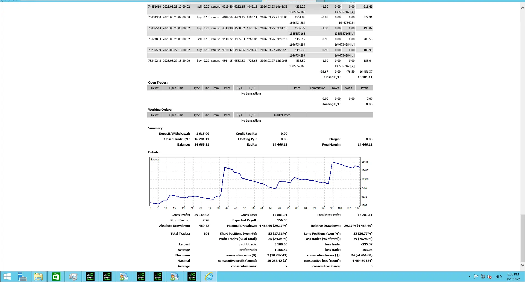Click the vertical scrollbar thumb
The width and height of the screenshot is (525, 282).
click(523, 238)
